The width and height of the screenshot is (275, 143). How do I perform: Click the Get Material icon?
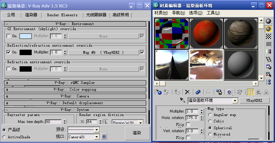click(x=159, y=92)
